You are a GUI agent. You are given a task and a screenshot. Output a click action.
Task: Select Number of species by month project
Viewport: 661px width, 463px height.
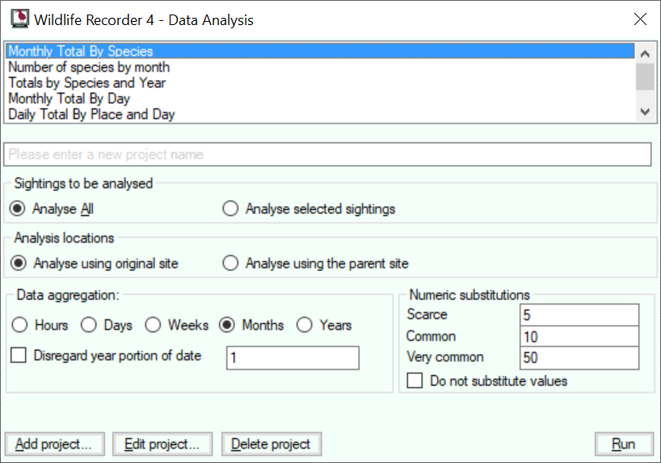coord(320,67)
